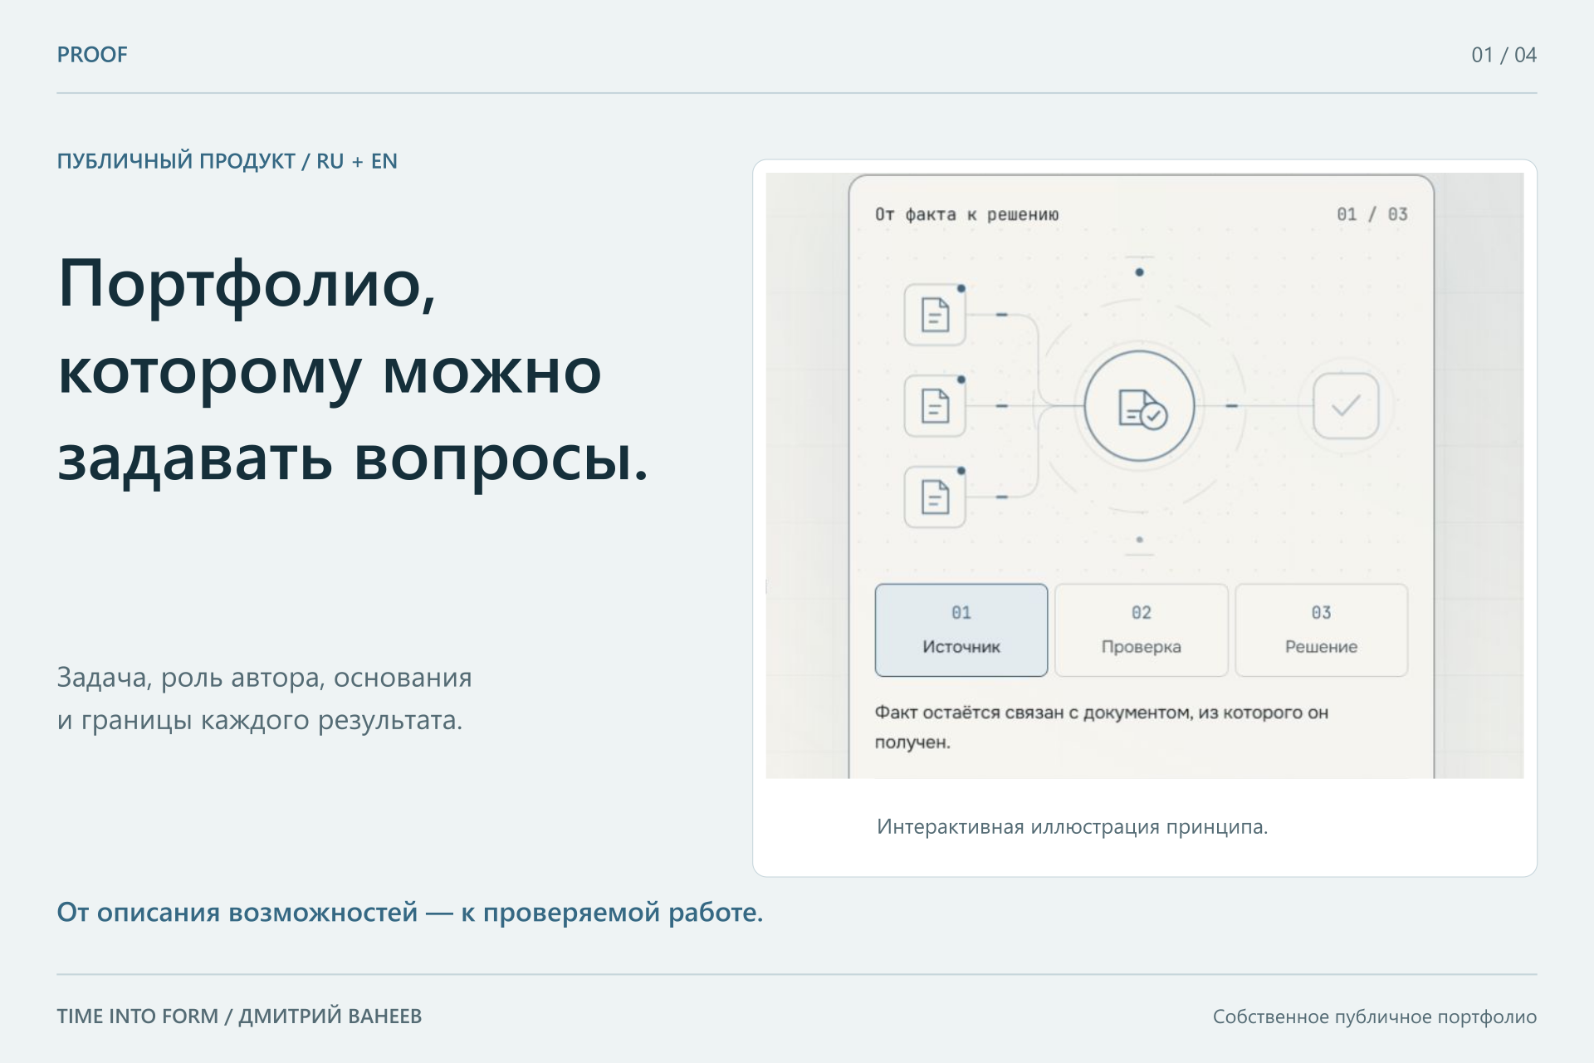Click the 'Задача, роль автора, основания' paragraph
The width and height of the screenshot is (1594, 1063).
coord(264,698)
